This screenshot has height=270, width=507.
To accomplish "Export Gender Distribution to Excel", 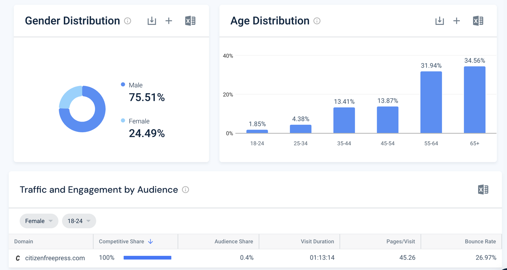I will pos(190,21).
